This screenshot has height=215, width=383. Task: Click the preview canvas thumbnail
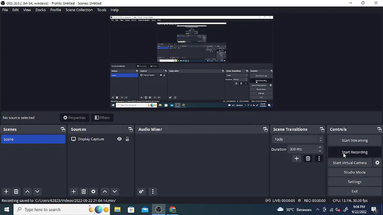192,62
